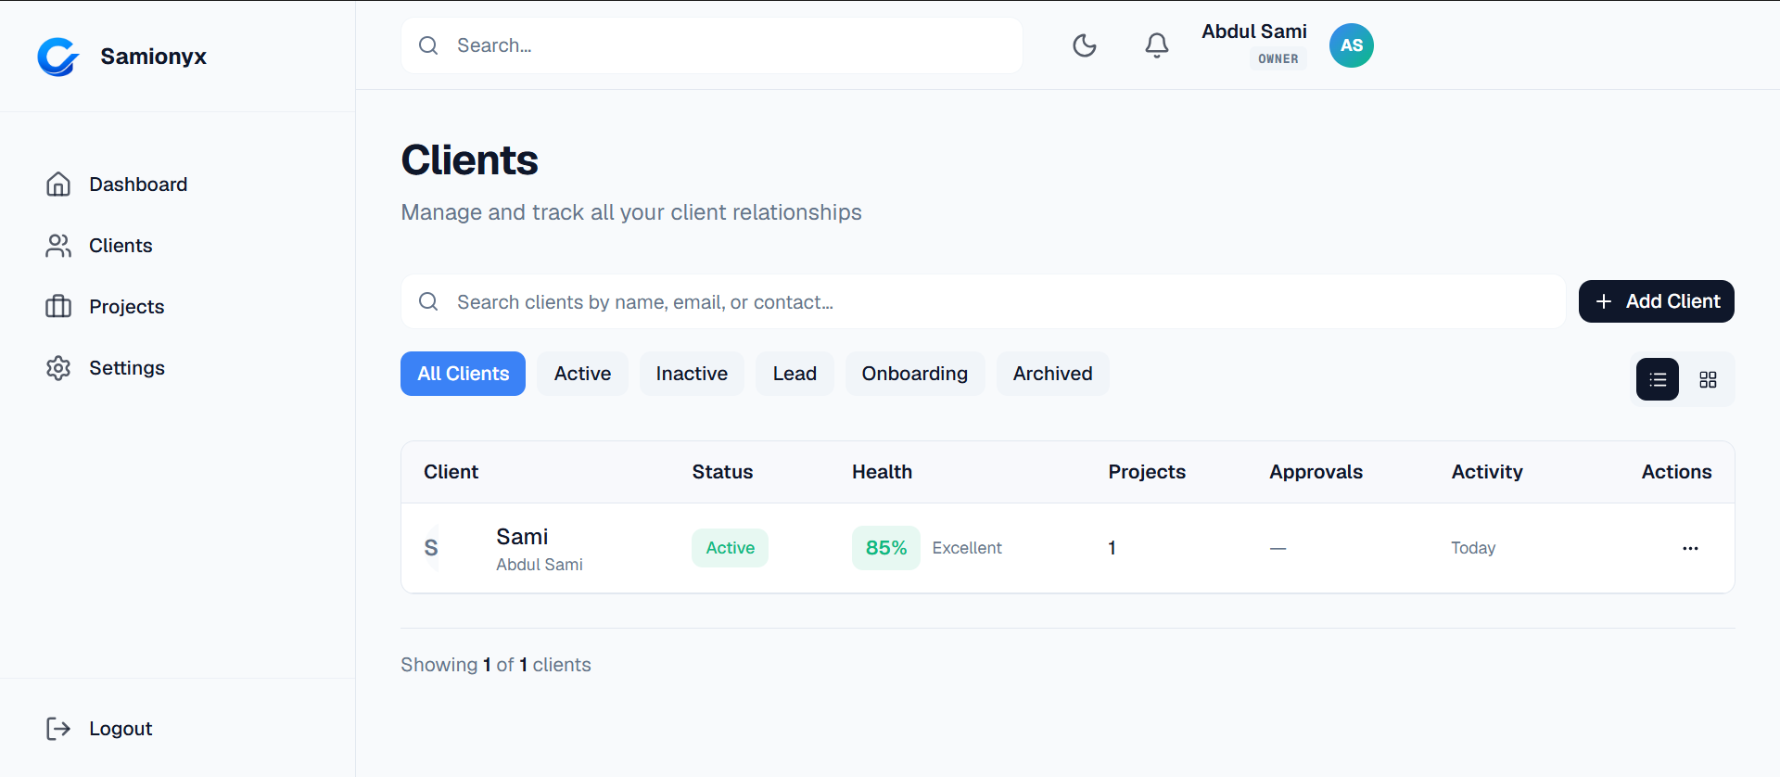
Task: Switch to list view layout
Action: click(1658, 379)
